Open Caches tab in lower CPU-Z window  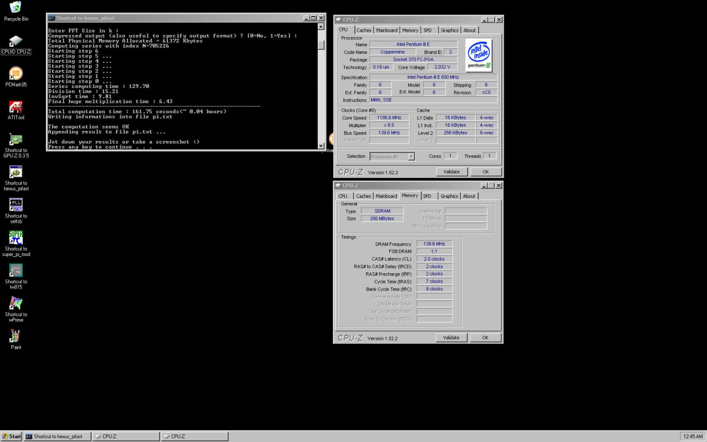363,196
